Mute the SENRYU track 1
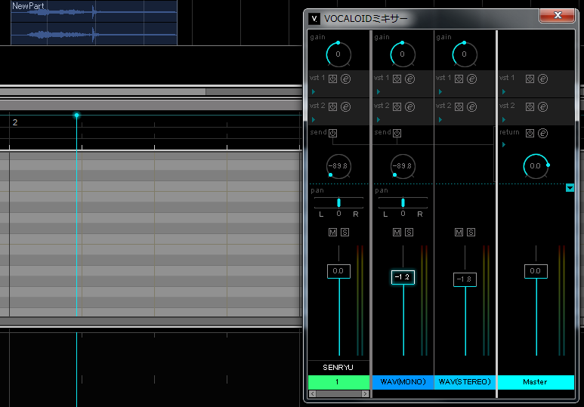This screenshot has height=407, width=584. point(332,233)
